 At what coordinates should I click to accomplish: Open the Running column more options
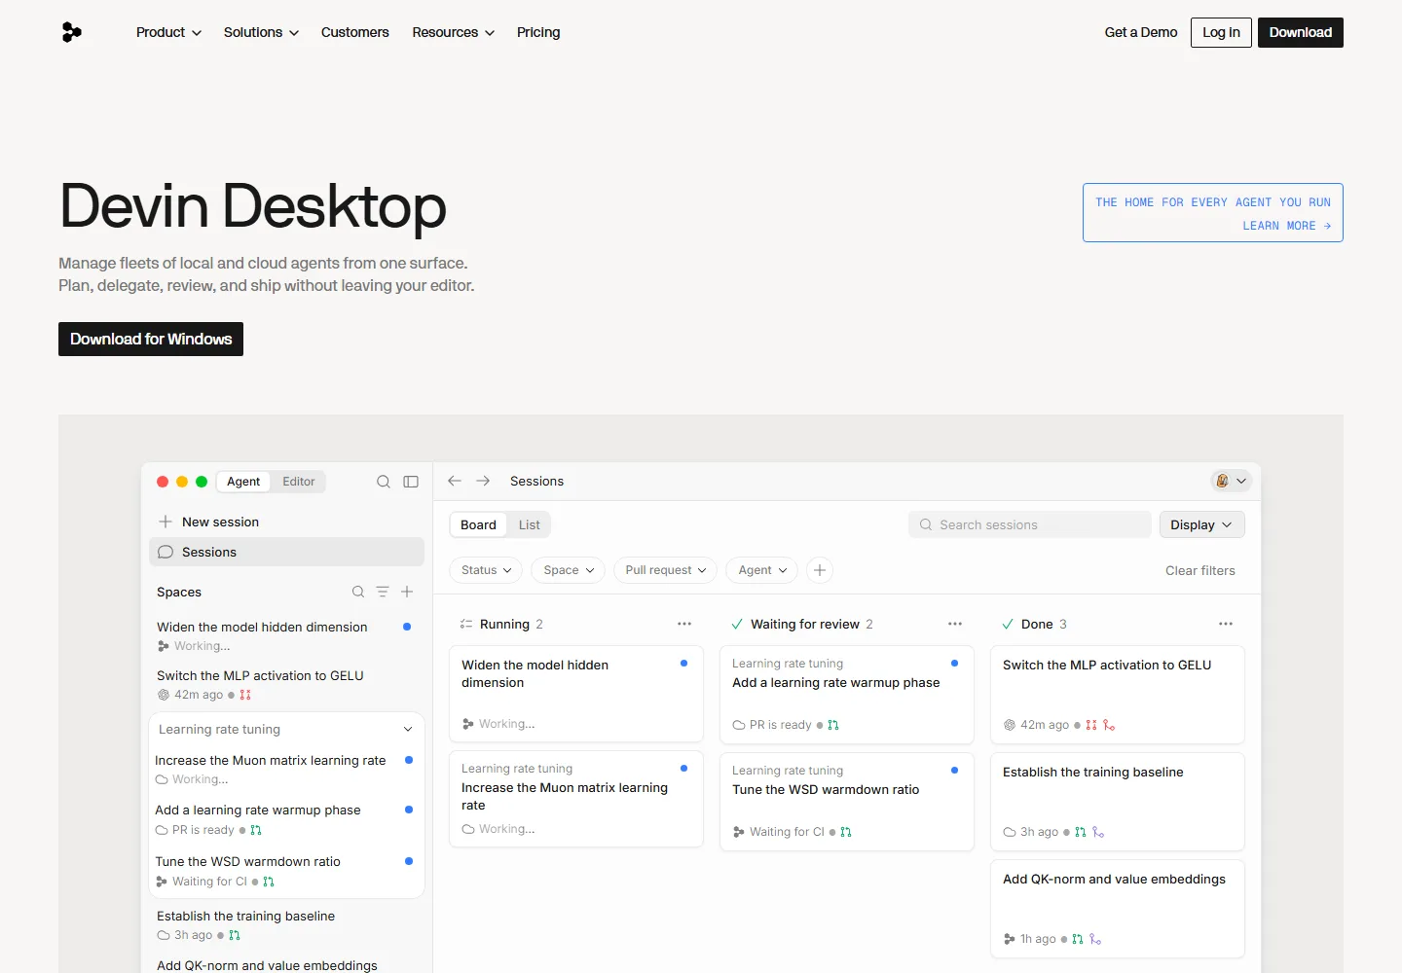coord(684,624)
